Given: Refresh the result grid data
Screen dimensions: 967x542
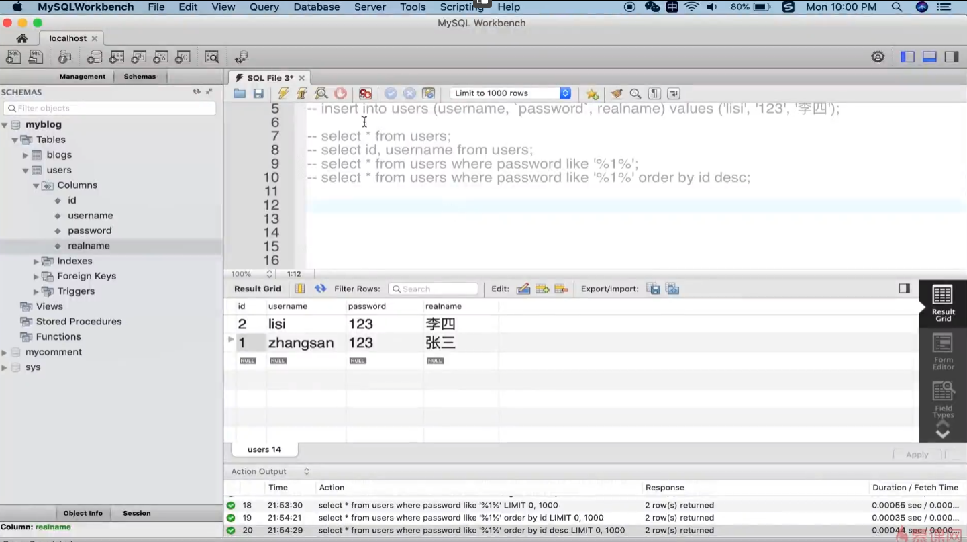Looking at the screenshot, I should click(x=321, y=289).
